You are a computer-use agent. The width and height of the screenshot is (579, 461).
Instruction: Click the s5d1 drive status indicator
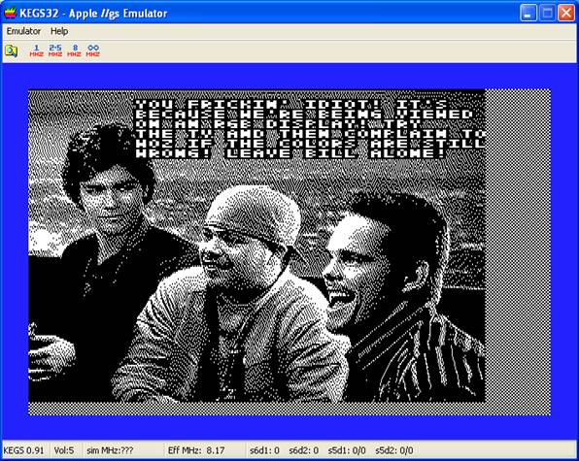347,450
